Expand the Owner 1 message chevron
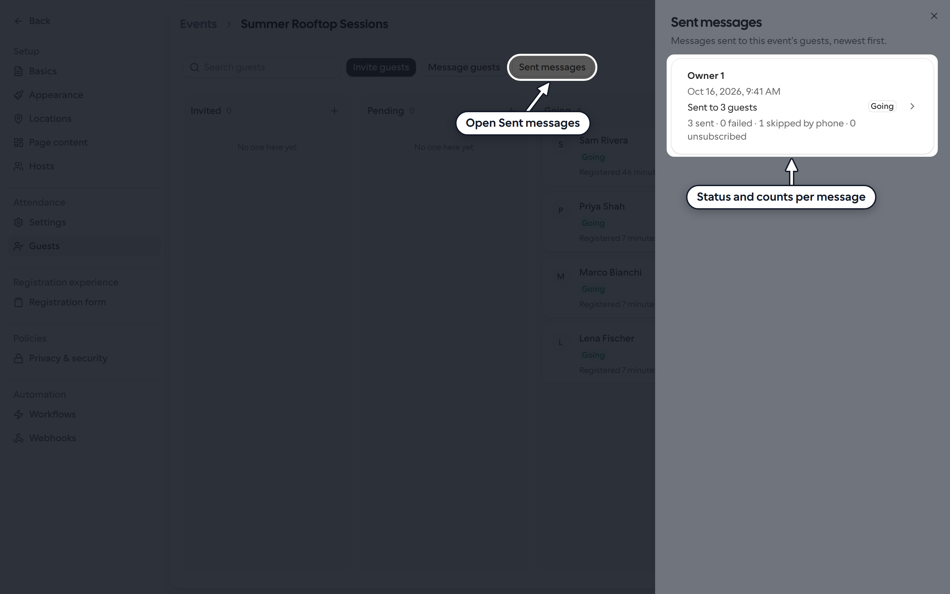The image size is (950, 594). (912, 106)
